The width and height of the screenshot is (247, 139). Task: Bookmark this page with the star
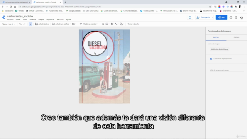pos(210,7)
